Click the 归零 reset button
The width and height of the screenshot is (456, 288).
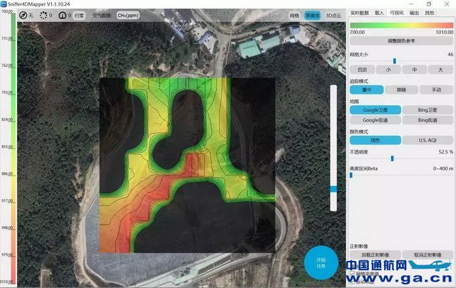[x=80, y=14]
